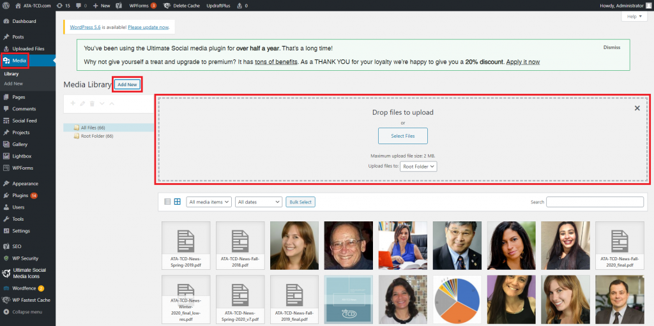Open Lightbox in the sidebar

click(x=22, y=156)
